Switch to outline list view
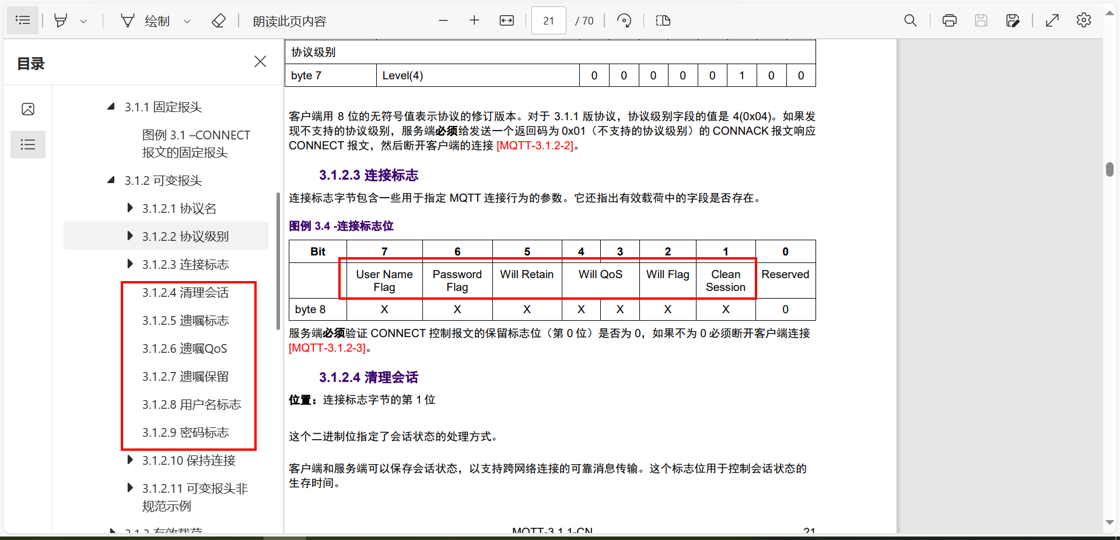Image resolution: width=1120 pixels, height=540 pixels. coord(28,144)
